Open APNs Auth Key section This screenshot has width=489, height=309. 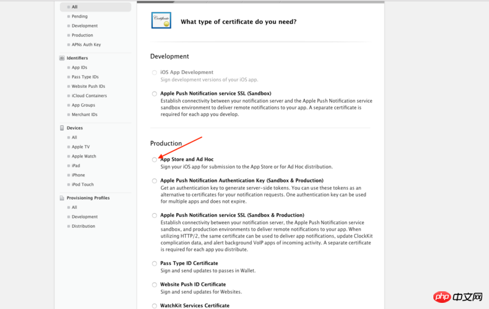(86, 45)
